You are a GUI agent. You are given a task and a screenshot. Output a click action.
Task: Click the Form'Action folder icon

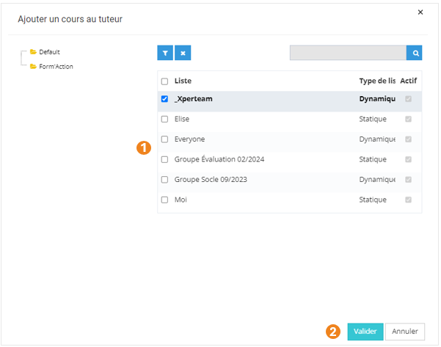pyautogui.click(x=33, y=67)
